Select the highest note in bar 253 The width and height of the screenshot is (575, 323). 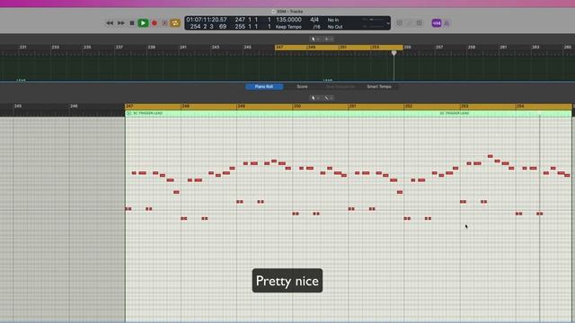click(491, 156)
